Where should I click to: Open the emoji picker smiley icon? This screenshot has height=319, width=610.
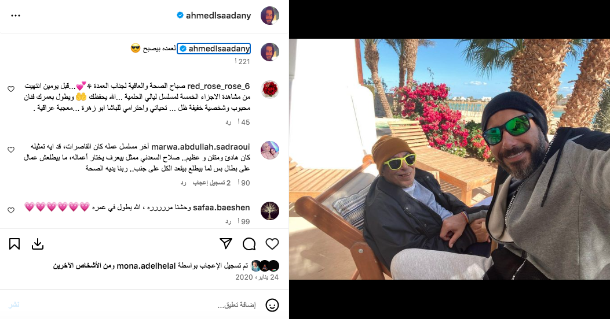(272, 305)
